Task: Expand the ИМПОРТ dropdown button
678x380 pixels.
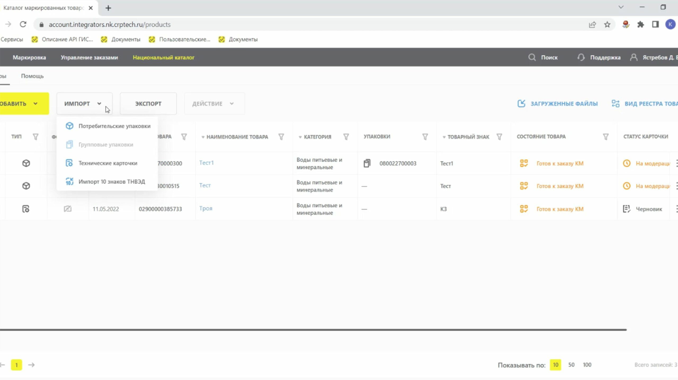Action: (x=84, y=103)
